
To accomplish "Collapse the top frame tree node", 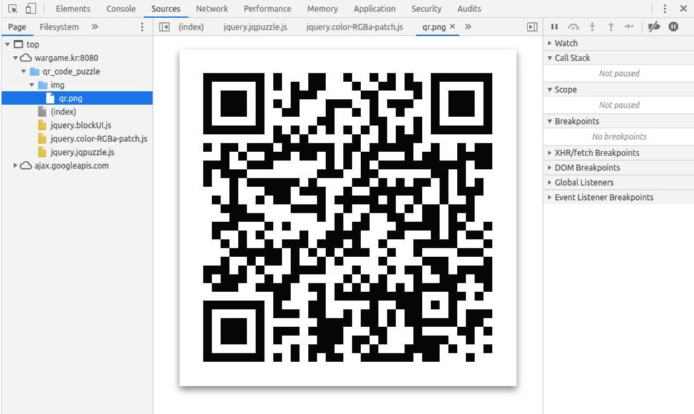I will pos(7,44).
